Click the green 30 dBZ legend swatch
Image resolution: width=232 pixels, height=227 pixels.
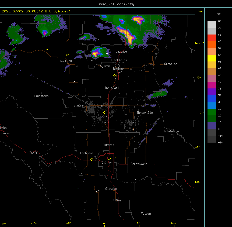point(212,112)
